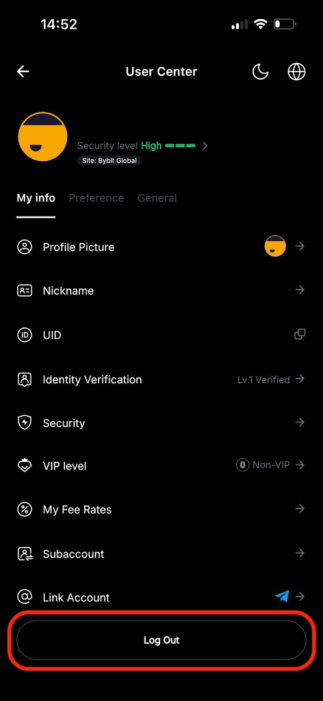Tap the Subaccount icon
323x701 pixels.
tap(25, 554)
